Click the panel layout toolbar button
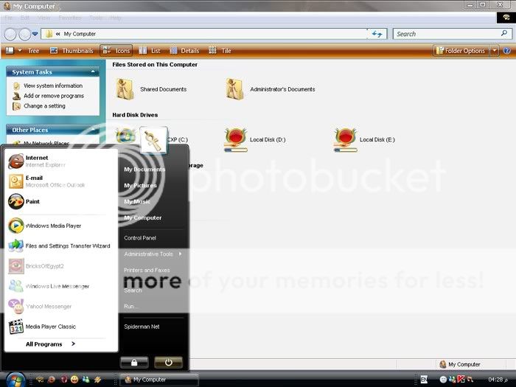This screenshot has height=387, width=516. click(10, 50)
